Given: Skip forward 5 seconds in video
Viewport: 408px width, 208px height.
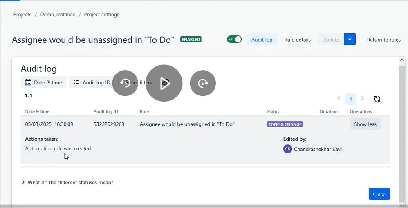Looking at the screenshot, I should click(203, 83).
